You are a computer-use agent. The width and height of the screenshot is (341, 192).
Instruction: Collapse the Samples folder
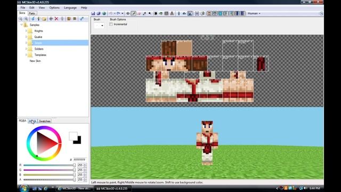coord(21,25)
